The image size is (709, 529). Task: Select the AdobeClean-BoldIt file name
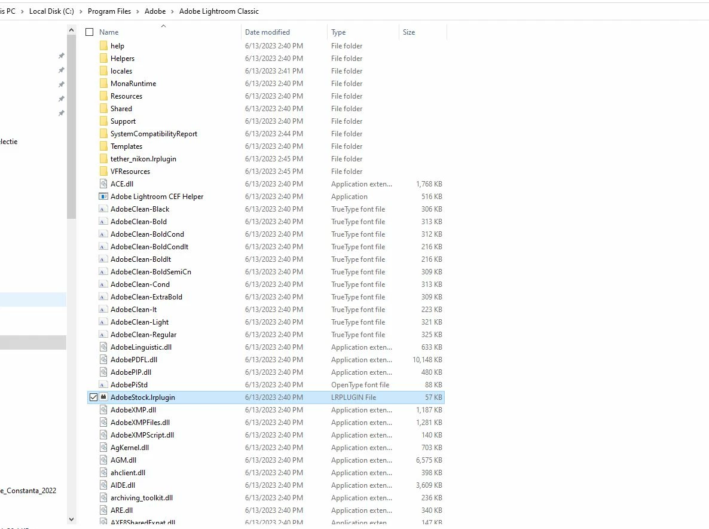[141, 259]
